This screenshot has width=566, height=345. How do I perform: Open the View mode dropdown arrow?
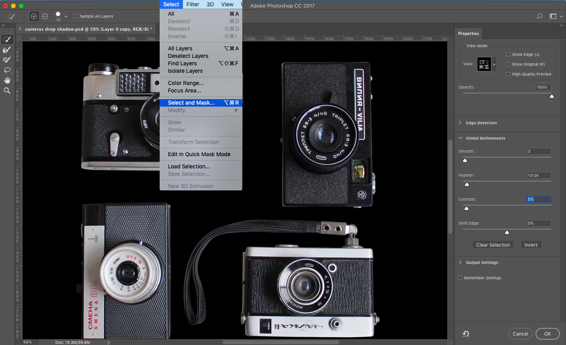[x=494, y=64]
